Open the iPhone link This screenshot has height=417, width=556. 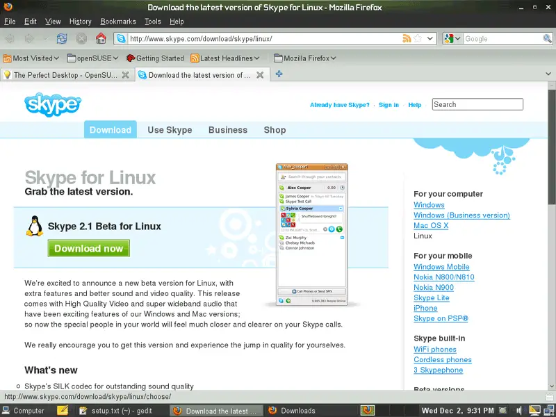(425, 308)
